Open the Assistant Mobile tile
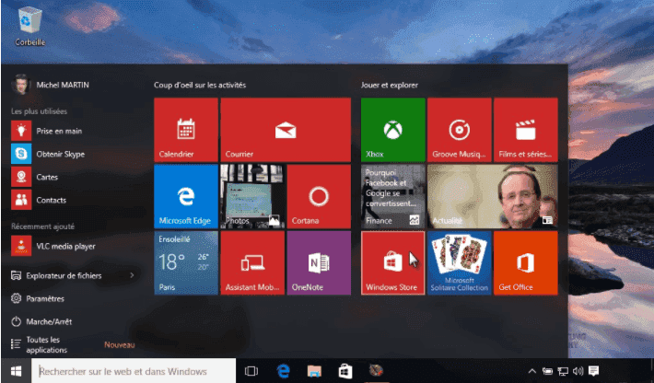Image resolution: width=654 pixels, height=383 pixels. pos(252,263)
